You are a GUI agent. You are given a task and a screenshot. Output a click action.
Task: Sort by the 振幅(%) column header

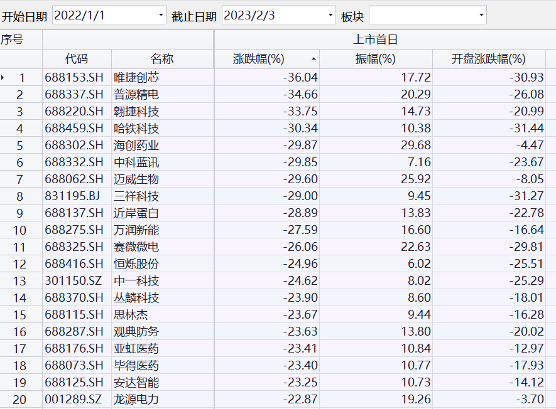(x=376, y=58)
